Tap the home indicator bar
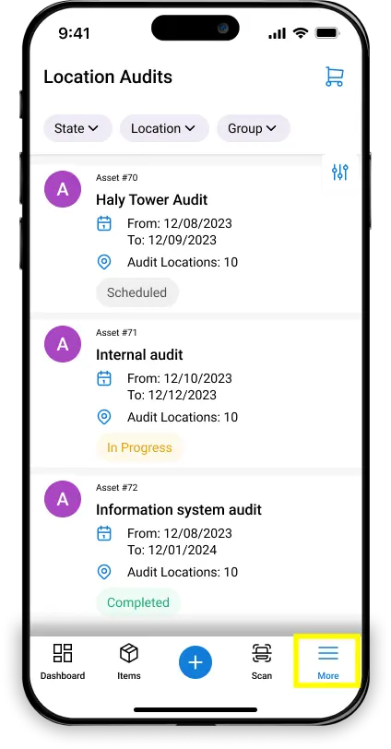This screenshot has width=391, height=749. click(x=195, y=710)
